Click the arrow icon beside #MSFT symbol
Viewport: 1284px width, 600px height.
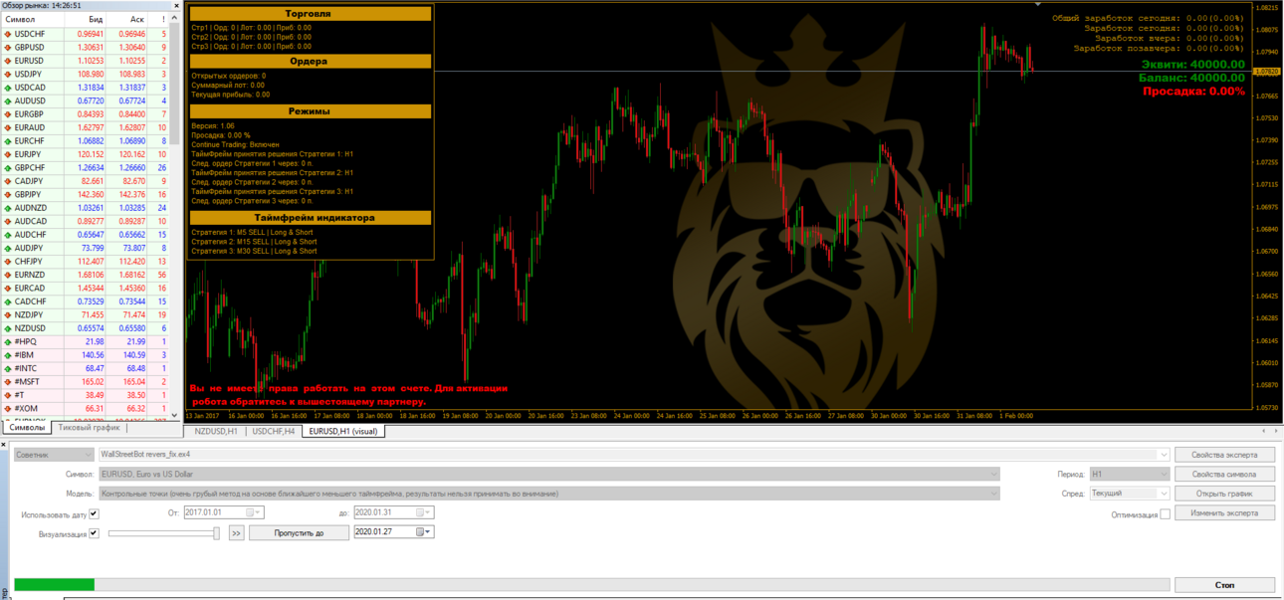point(7,382)
